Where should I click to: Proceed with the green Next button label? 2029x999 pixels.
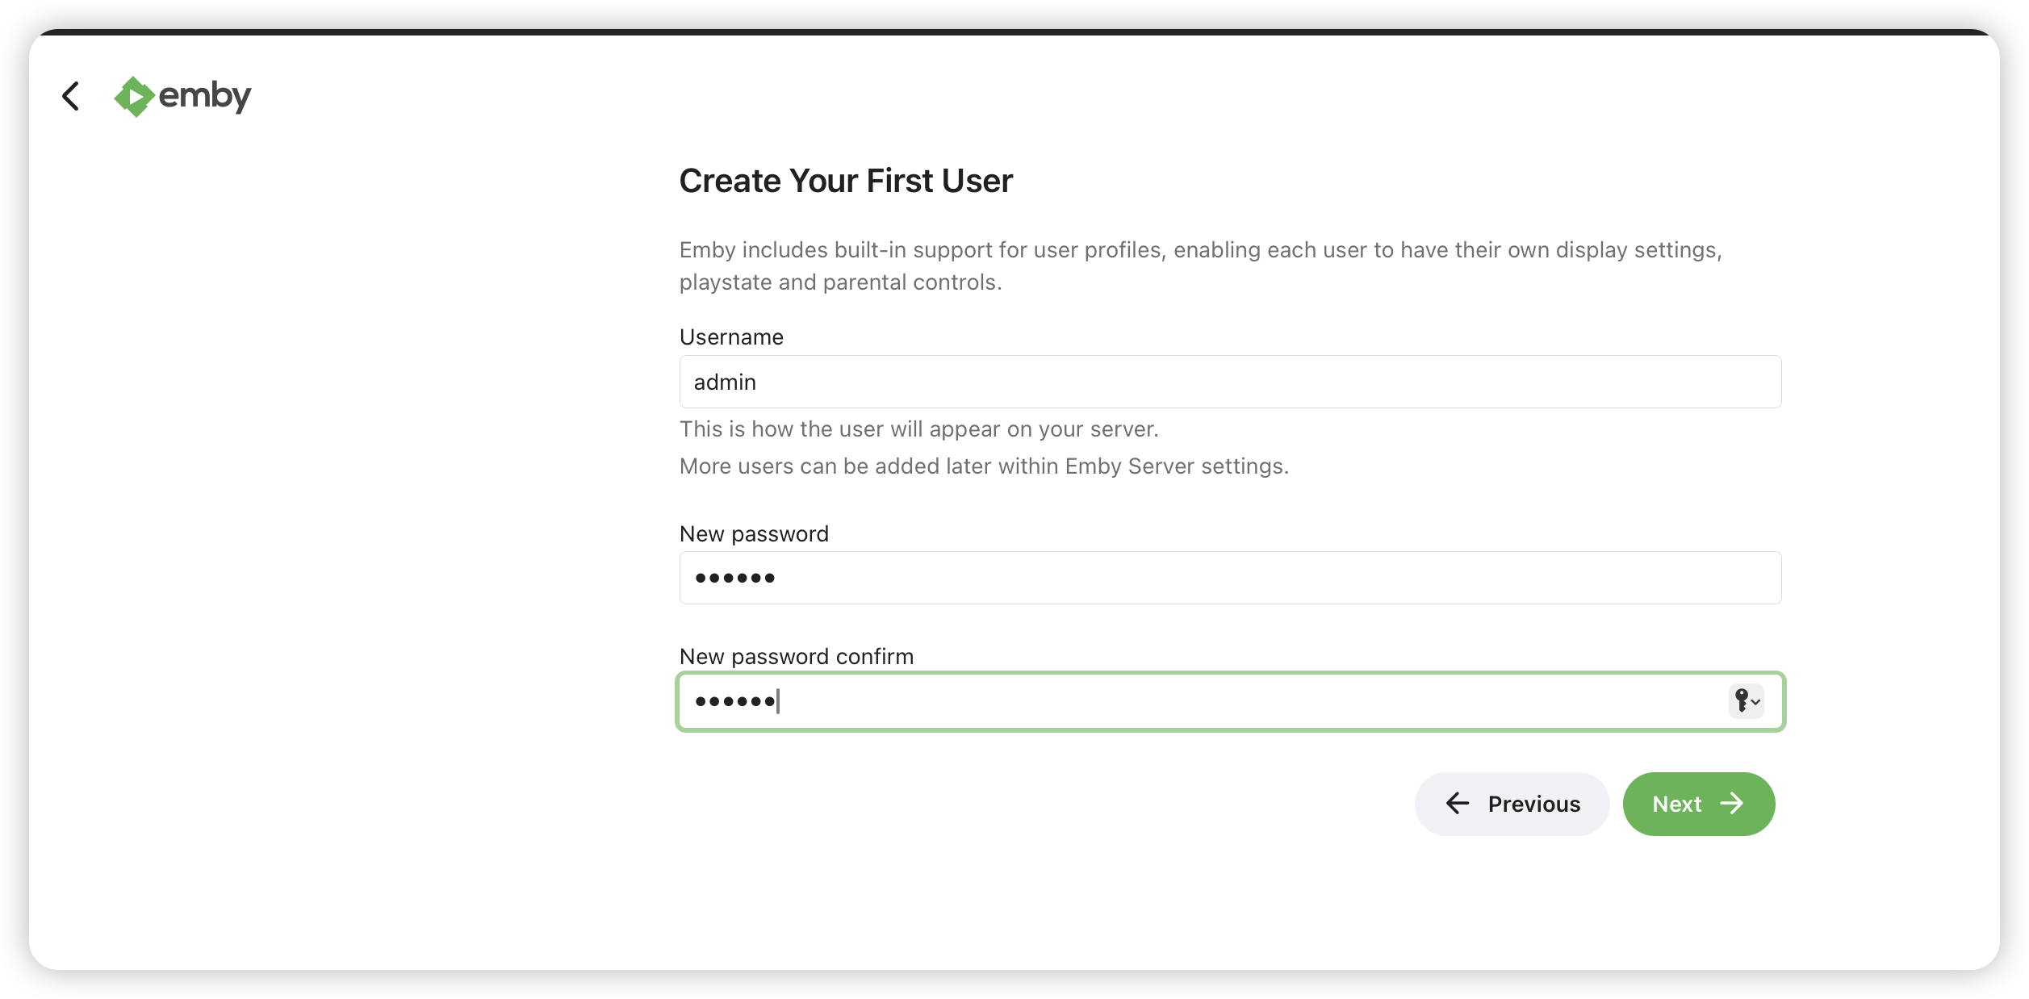1676,804
